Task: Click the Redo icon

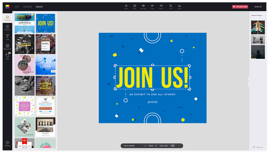Action: (161, 6)
